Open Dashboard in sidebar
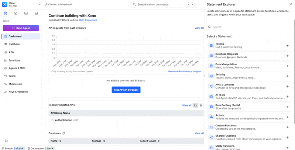 tap(21, 36)
